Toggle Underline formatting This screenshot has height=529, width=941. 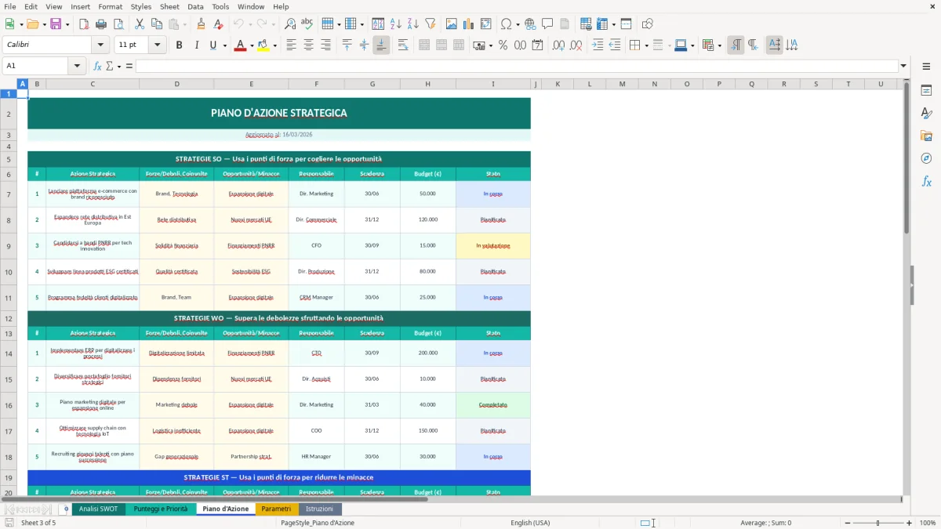(213, 45)
